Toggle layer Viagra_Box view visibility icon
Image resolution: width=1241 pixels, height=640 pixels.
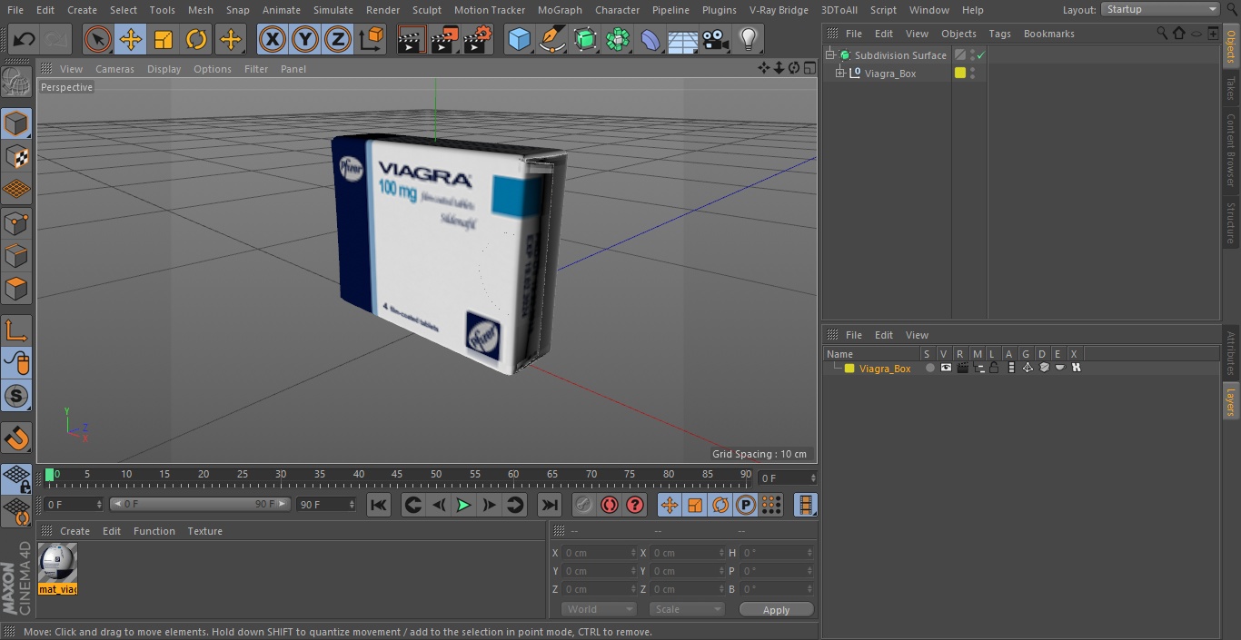tap(946, 368)
